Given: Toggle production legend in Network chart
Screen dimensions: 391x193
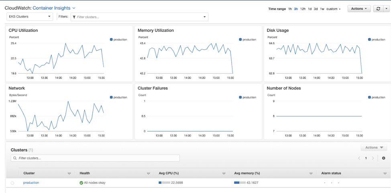Looking at the screenshot, I should [x=118, y=97].
